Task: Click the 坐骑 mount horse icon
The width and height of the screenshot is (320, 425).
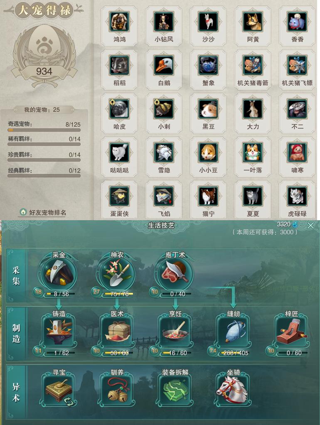Action: 234,390
